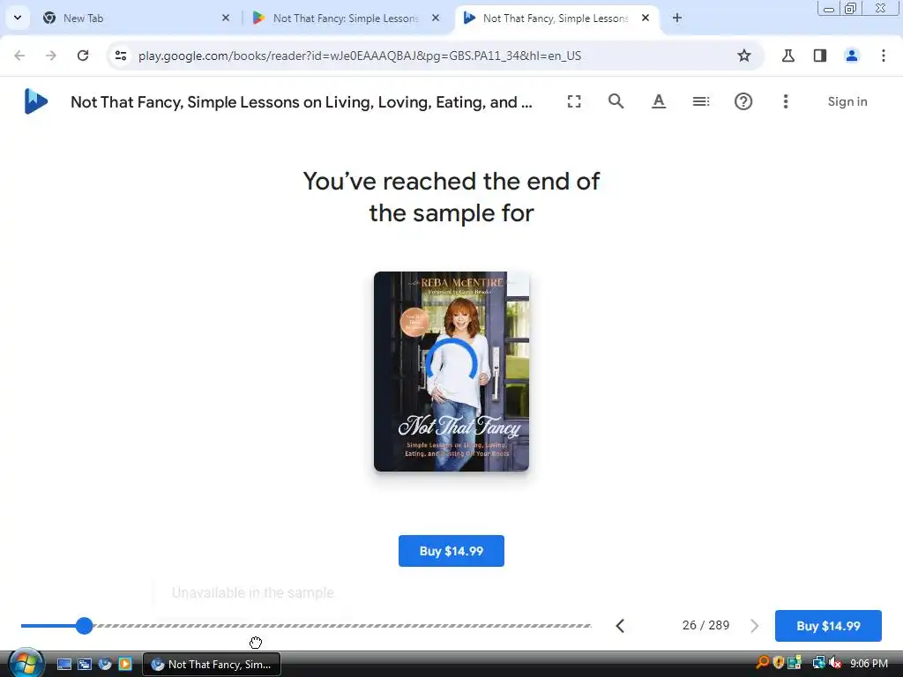The width and height of the screenshot is (903, 677).
Task: Open the tab search dropdown arrow
Action: (18, 18)
